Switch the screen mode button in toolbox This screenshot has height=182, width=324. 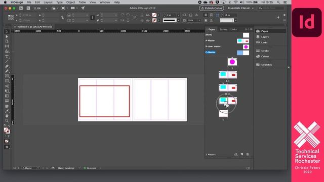(x=7, y=147)
